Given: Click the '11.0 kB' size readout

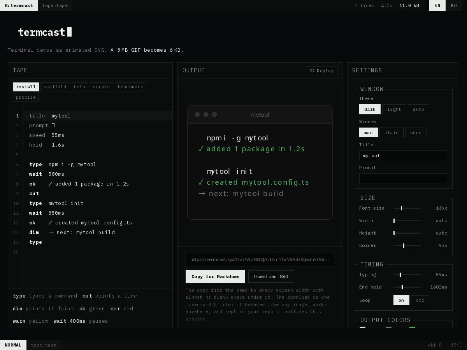Looking at the screenshot, I should (409, 5).
